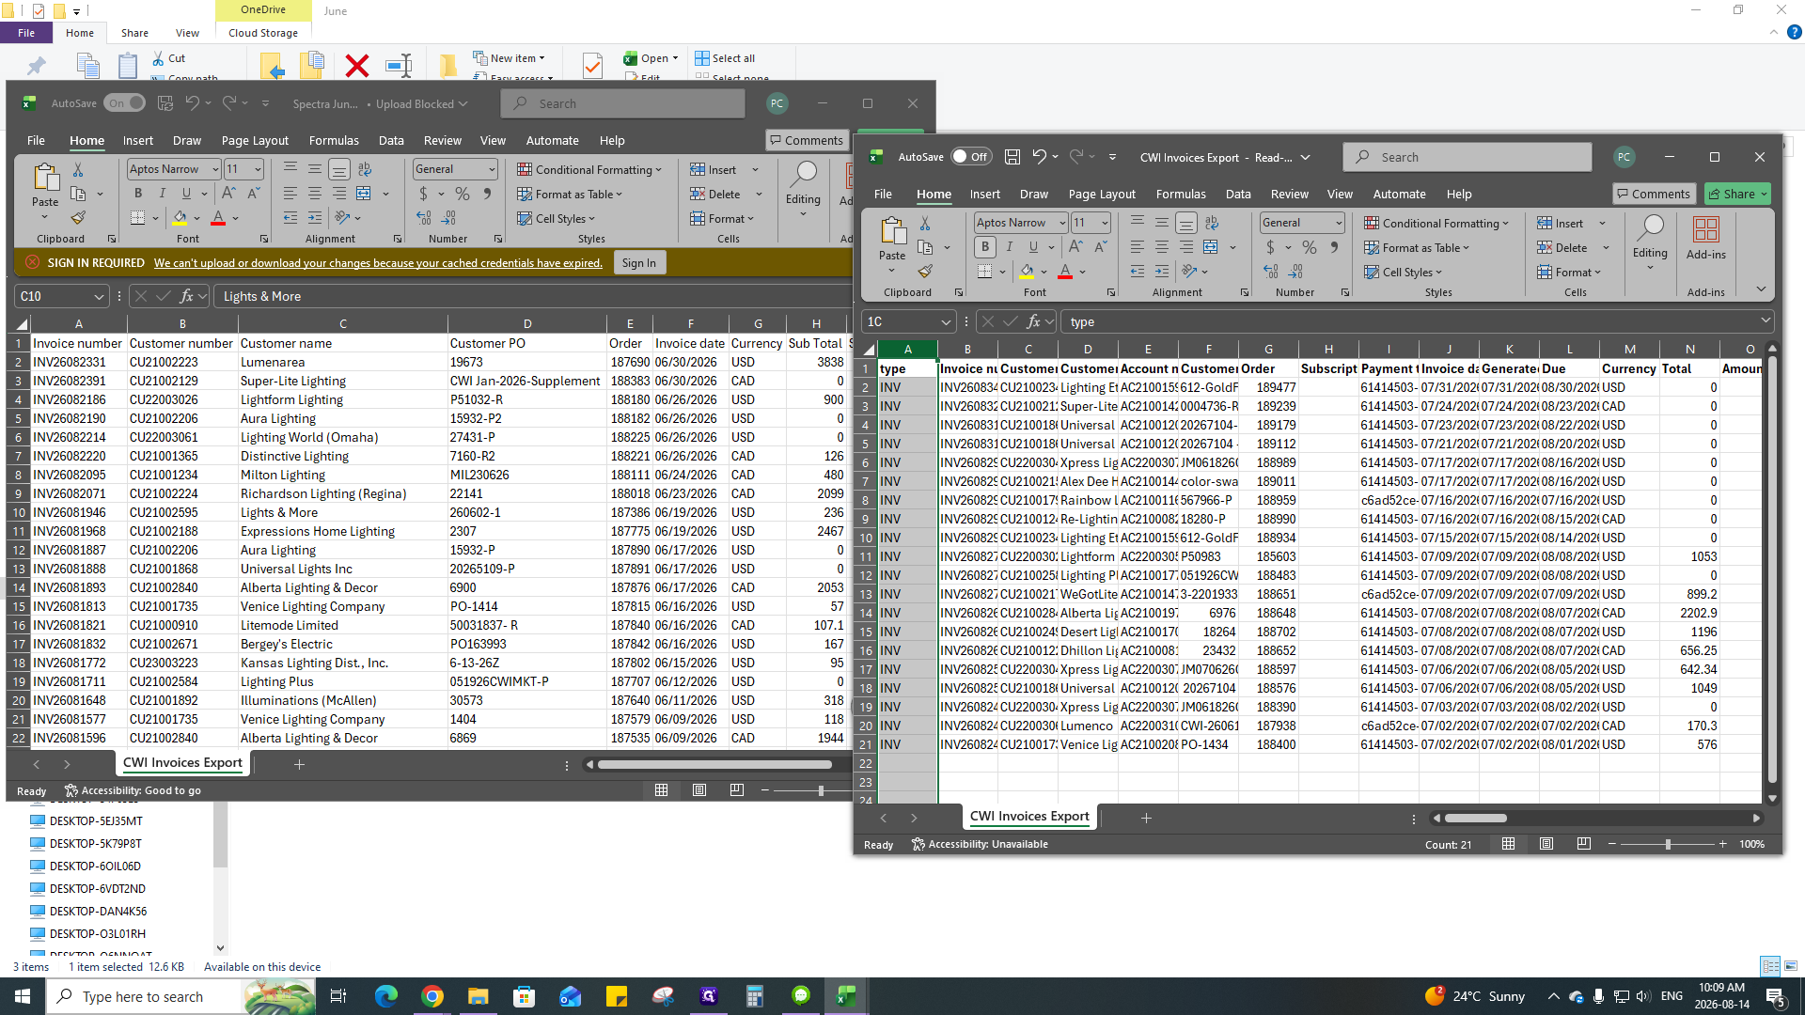Activate Format Painter in CWI Invoices Export ribbon
This screenshot has width=1805, height=1015.
tap(925, 272)
